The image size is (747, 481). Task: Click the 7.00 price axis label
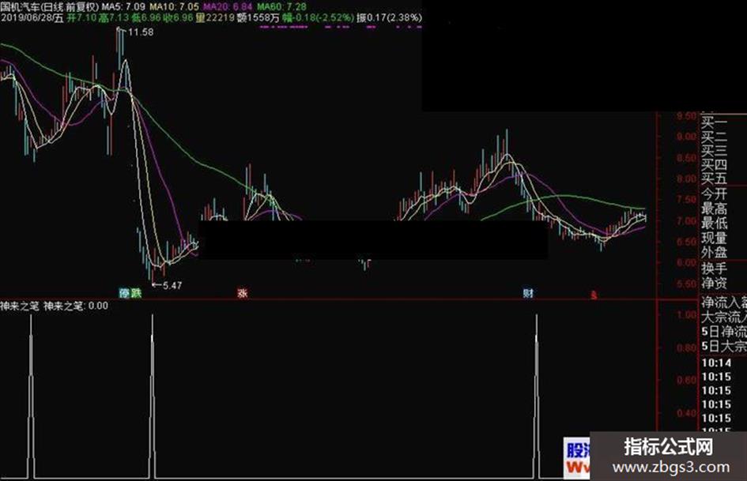pos(686,221)
